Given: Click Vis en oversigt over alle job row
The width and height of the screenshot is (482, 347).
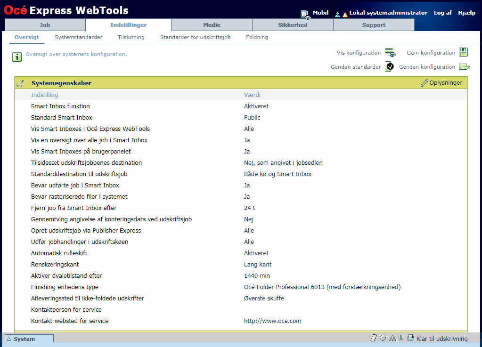Looking at the screenshot, I should pos(89,140).
